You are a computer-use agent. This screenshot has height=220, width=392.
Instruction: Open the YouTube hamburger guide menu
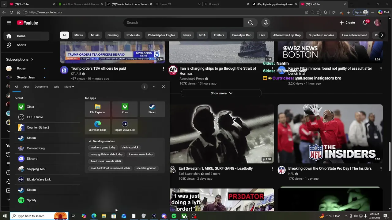[x=9, y=23]
